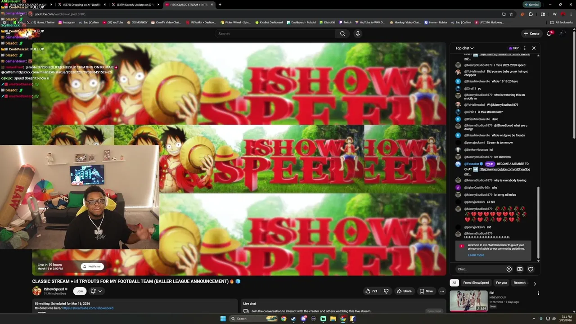Screen dimensions: 576x324
Task: Select Recently filter chip
Action: click(x=520, y=283)
